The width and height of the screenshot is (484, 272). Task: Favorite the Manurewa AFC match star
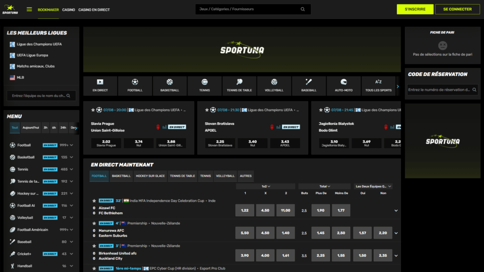[x=94, y=223]
